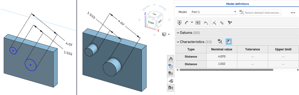
Task: Click the Type column header
Action: (x=191, y=49)
